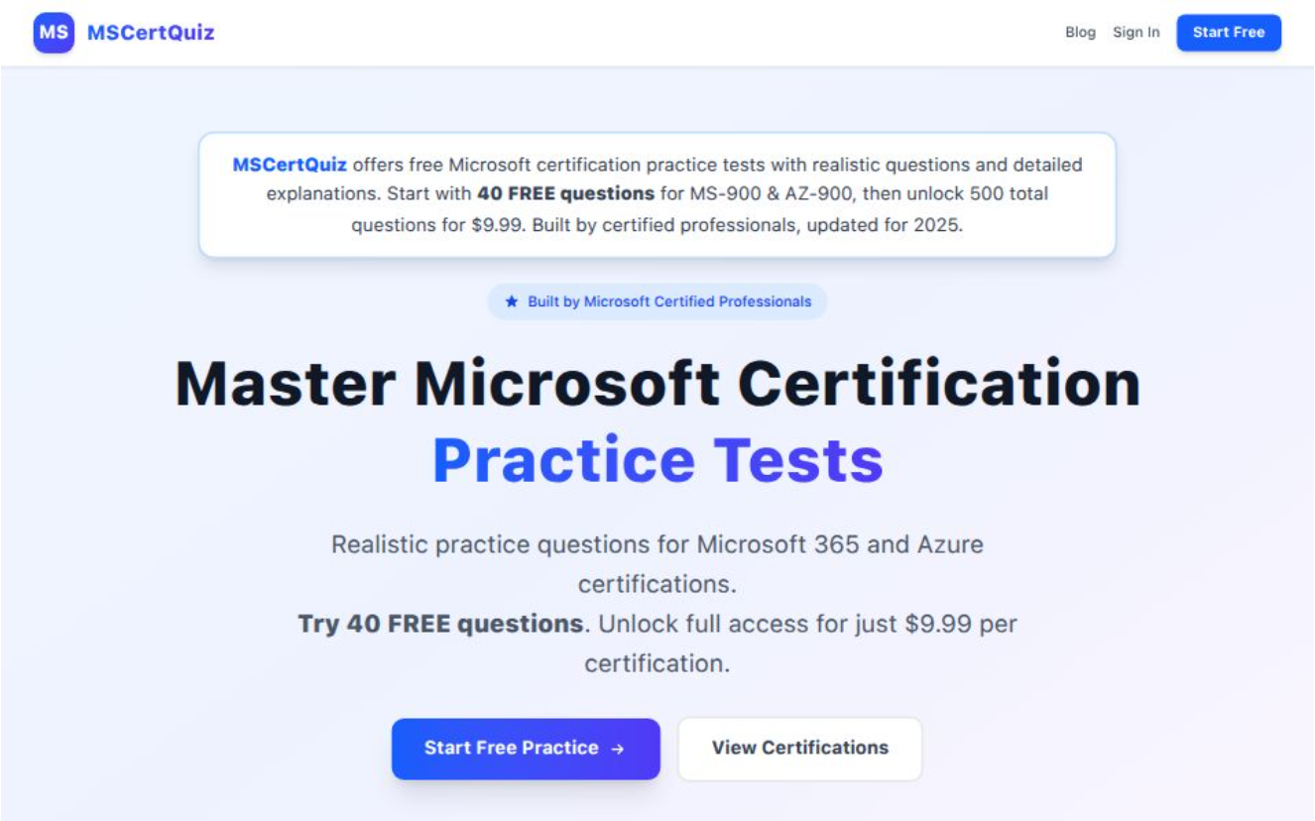Click the Realistic practice questions subtitle line

click(657, 544)
